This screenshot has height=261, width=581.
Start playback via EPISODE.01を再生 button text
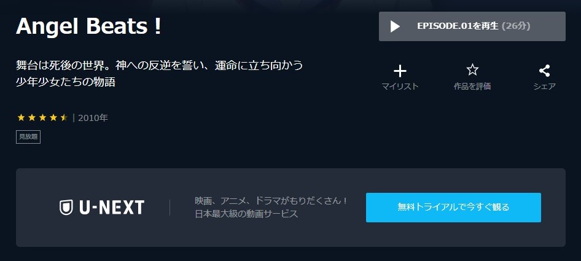[474, 26]
